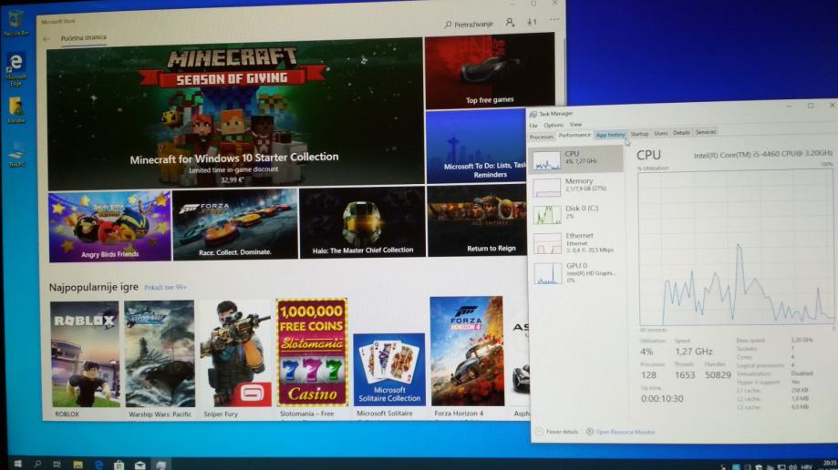This screenshot has height=470, width=838.
Task: Open Return to Reign tile
Action: coord(477,220)
